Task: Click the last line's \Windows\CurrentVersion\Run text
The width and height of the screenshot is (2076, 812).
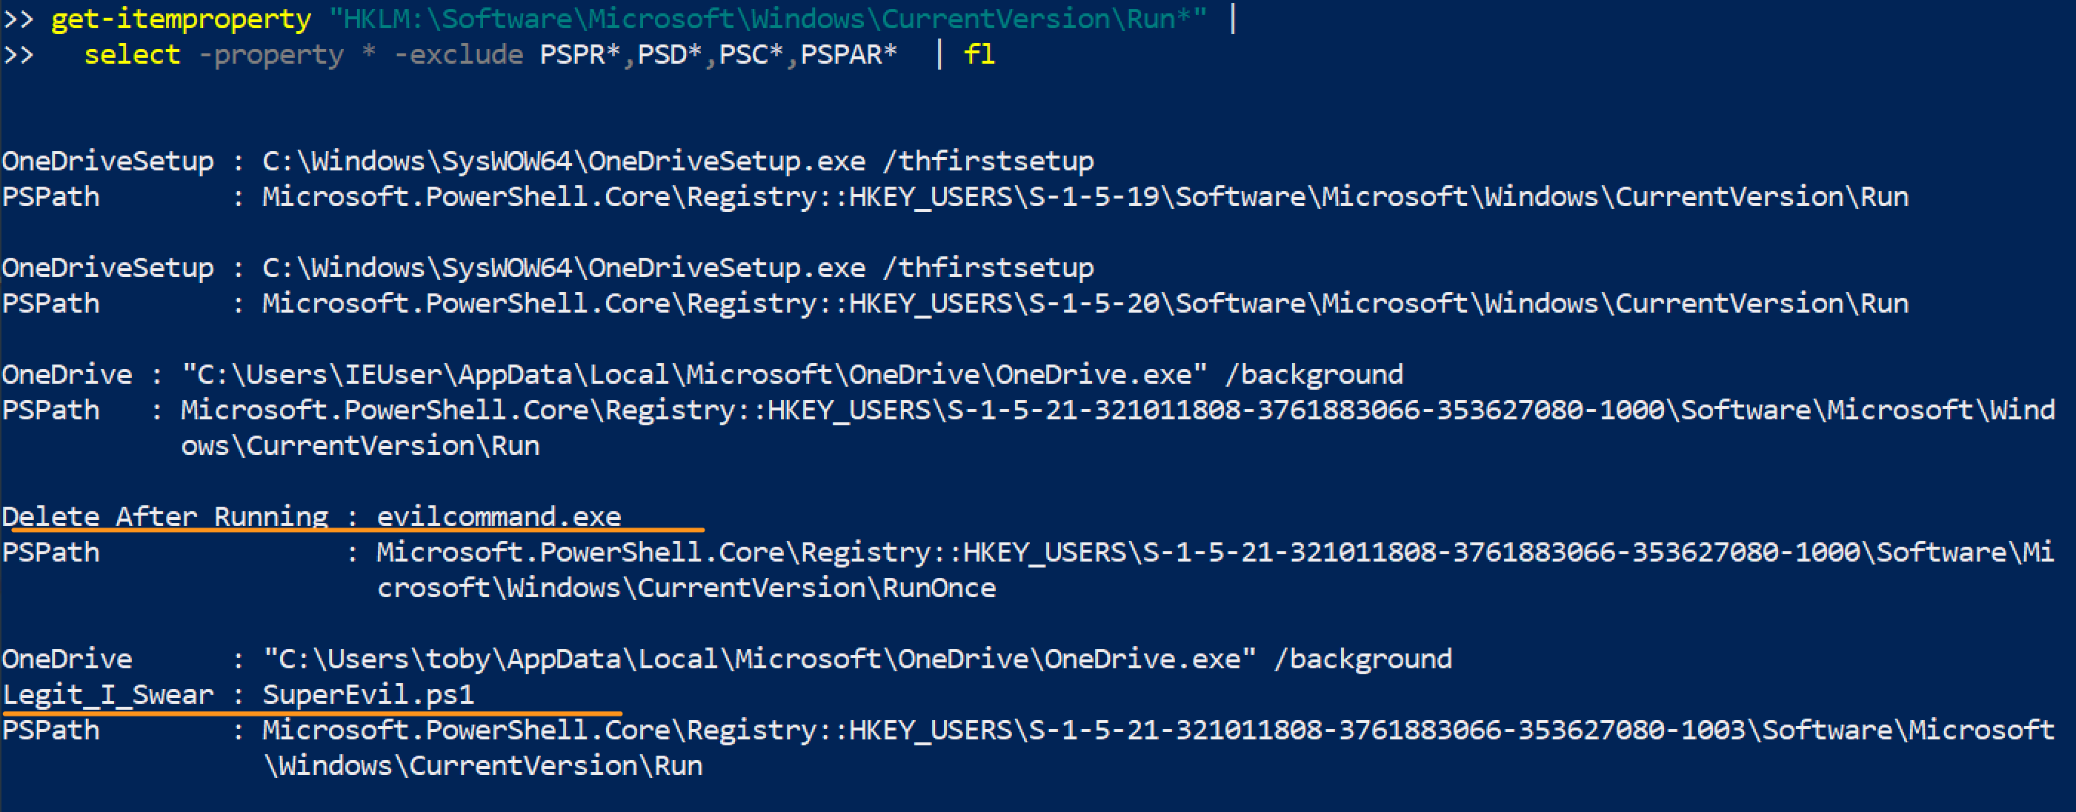Action: coord(483,765)
